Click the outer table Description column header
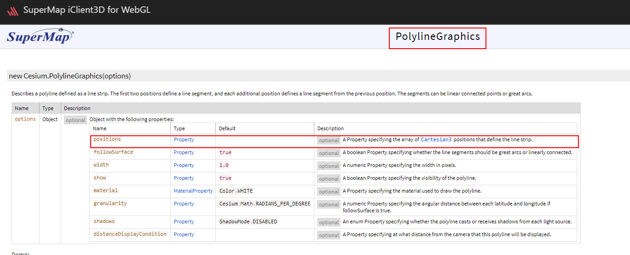 (77, 108)
